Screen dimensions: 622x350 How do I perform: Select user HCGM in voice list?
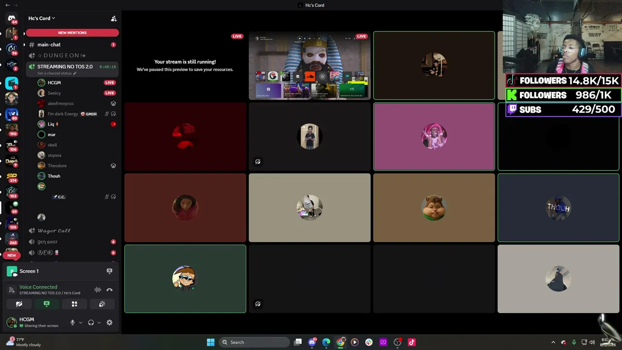coord(54,83)
